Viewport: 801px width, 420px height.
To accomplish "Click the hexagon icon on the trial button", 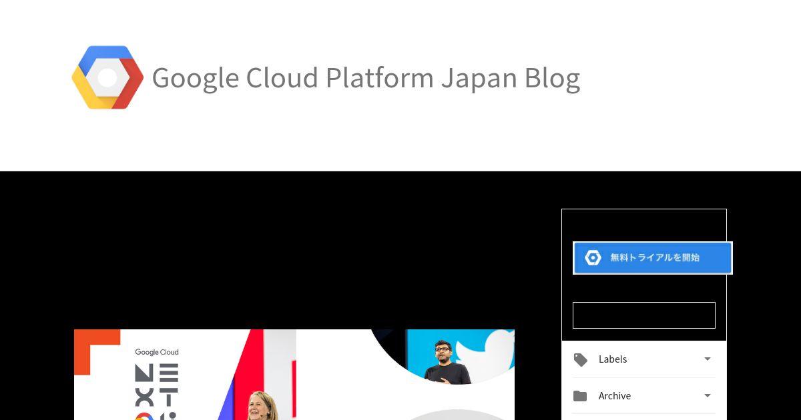I will click(593, 258).
